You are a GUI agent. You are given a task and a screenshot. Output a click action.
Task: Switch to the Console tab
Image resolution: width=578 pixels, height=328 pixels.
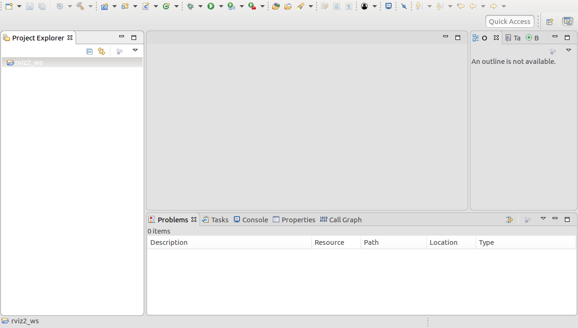(x=251, y=220)
